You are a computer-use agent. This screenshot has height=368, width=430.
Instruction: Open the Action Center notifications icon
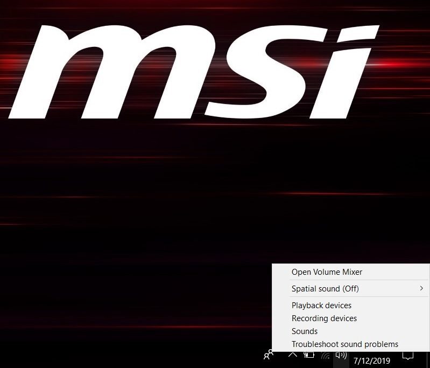click(x=408, y=356)
